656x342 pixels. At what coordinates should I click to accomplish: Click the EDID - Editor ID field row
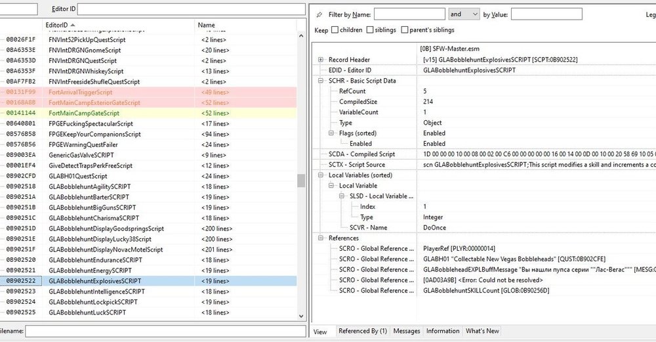[x=483, y=70]
